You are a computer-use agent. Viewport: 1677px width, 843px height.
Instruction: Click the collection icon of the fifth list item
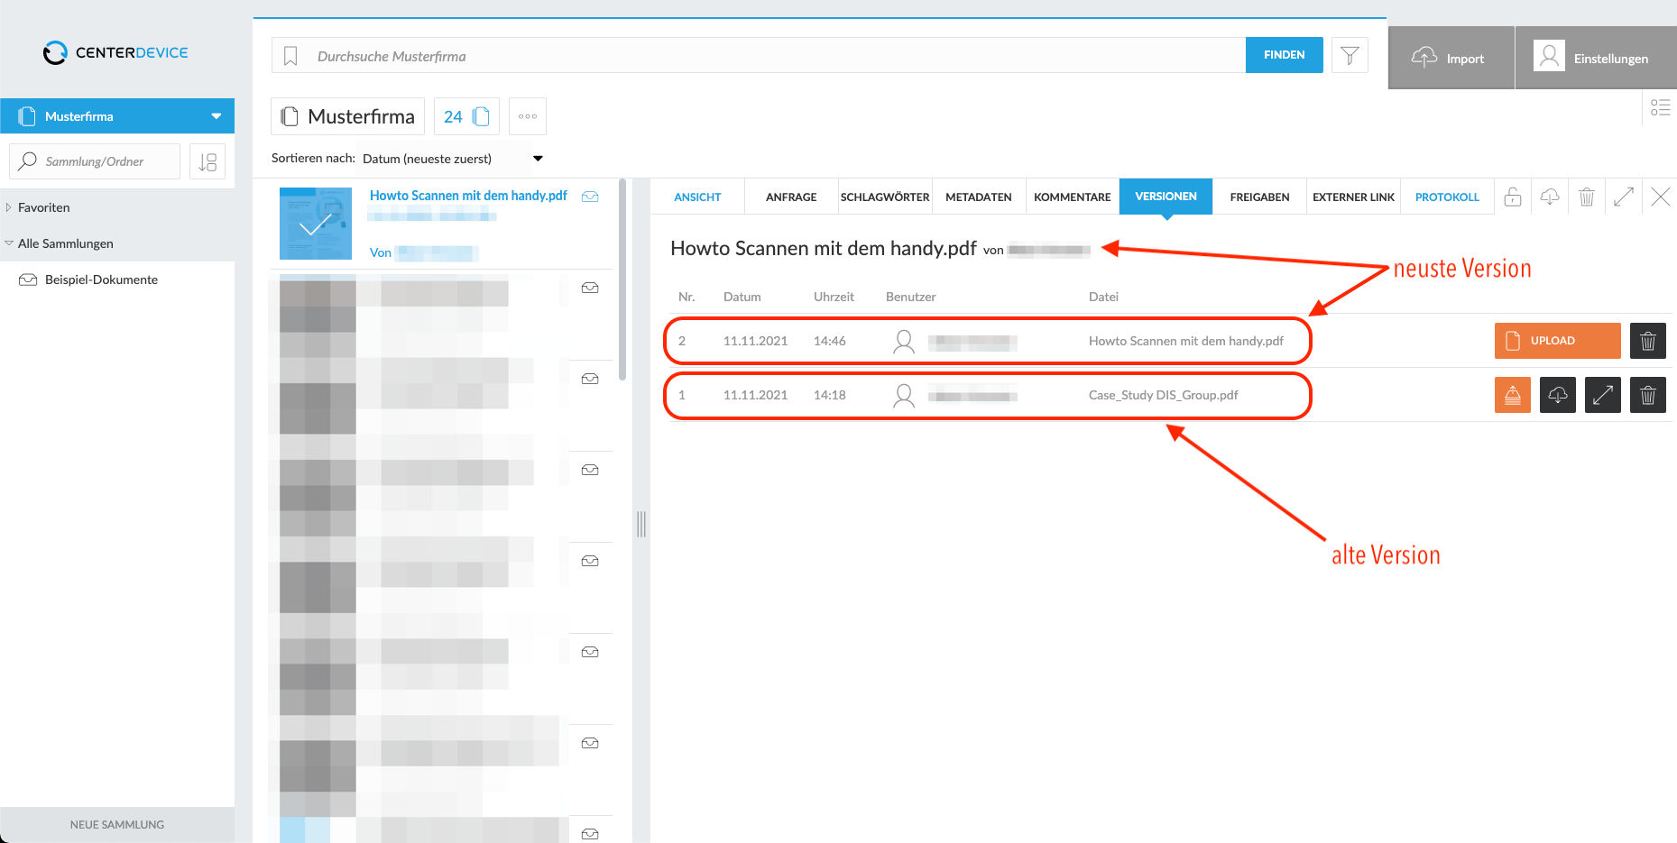tap(590, 561)
